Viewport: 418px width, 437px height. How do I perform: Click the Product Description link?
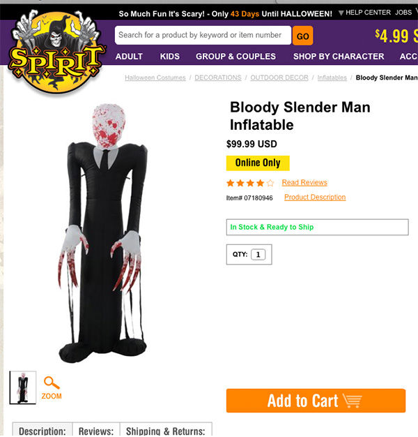[x=315, y=198]
